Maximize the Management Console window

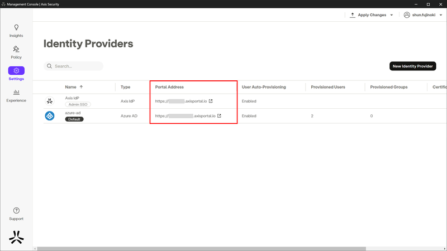428,4
